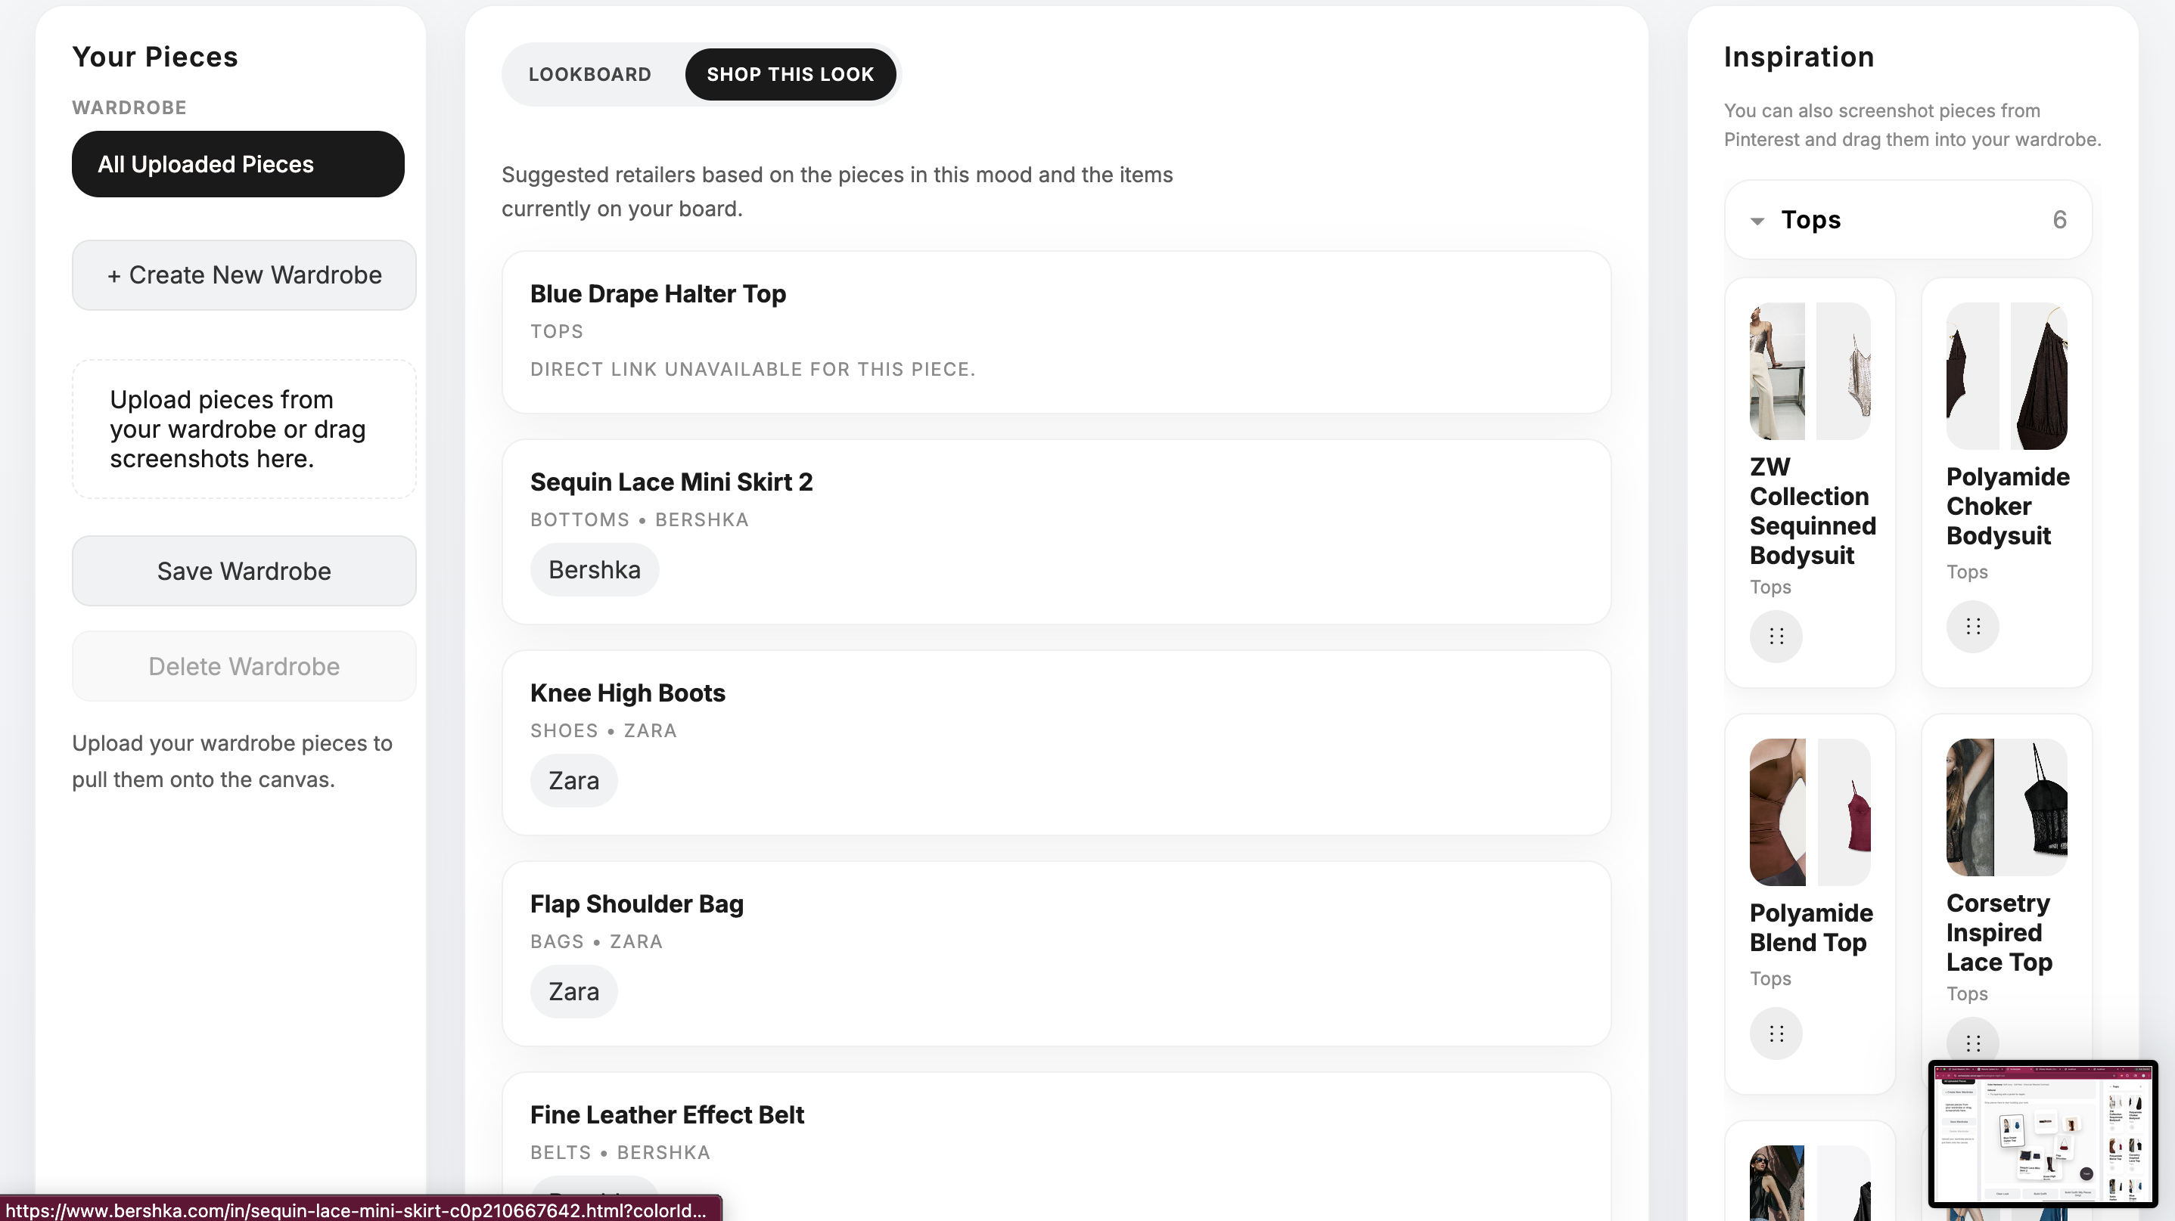Collapse the Tops category arrow
This screenshot has height=1221, width=2175.
pos(1757,221)
